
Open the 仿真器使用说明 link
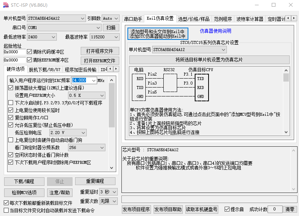[216, 31]
